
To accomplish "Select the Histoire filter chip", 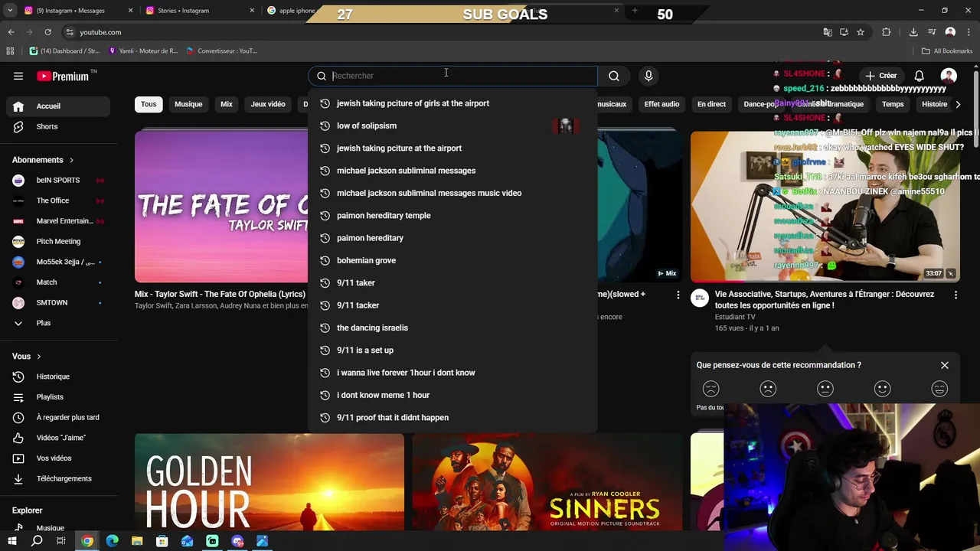I will click(934, 104).
